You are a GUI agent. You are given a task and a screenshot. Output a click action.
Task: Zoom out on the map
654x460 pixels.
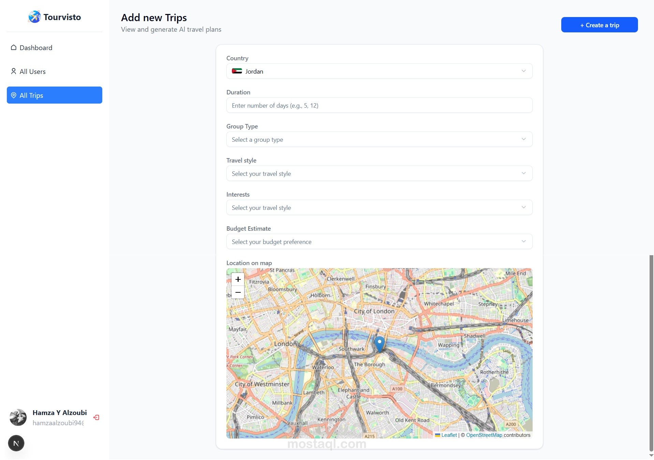(x=238, y=292)
